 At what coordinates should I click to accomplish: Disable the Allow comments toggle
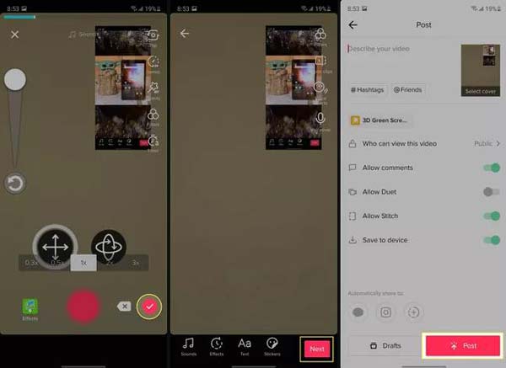tap(490, 168)
